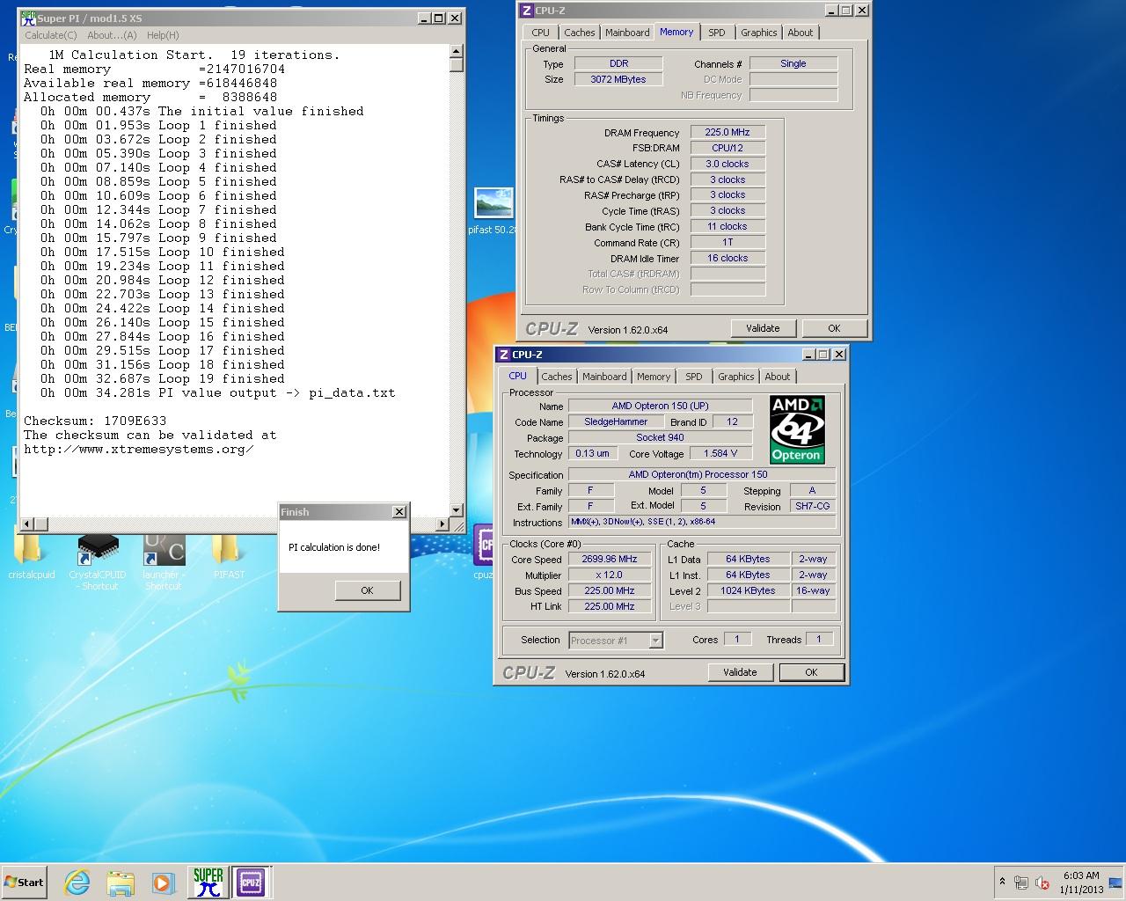Close the Finish dialog
The image size is (1126, 901).
coord(398,511)
